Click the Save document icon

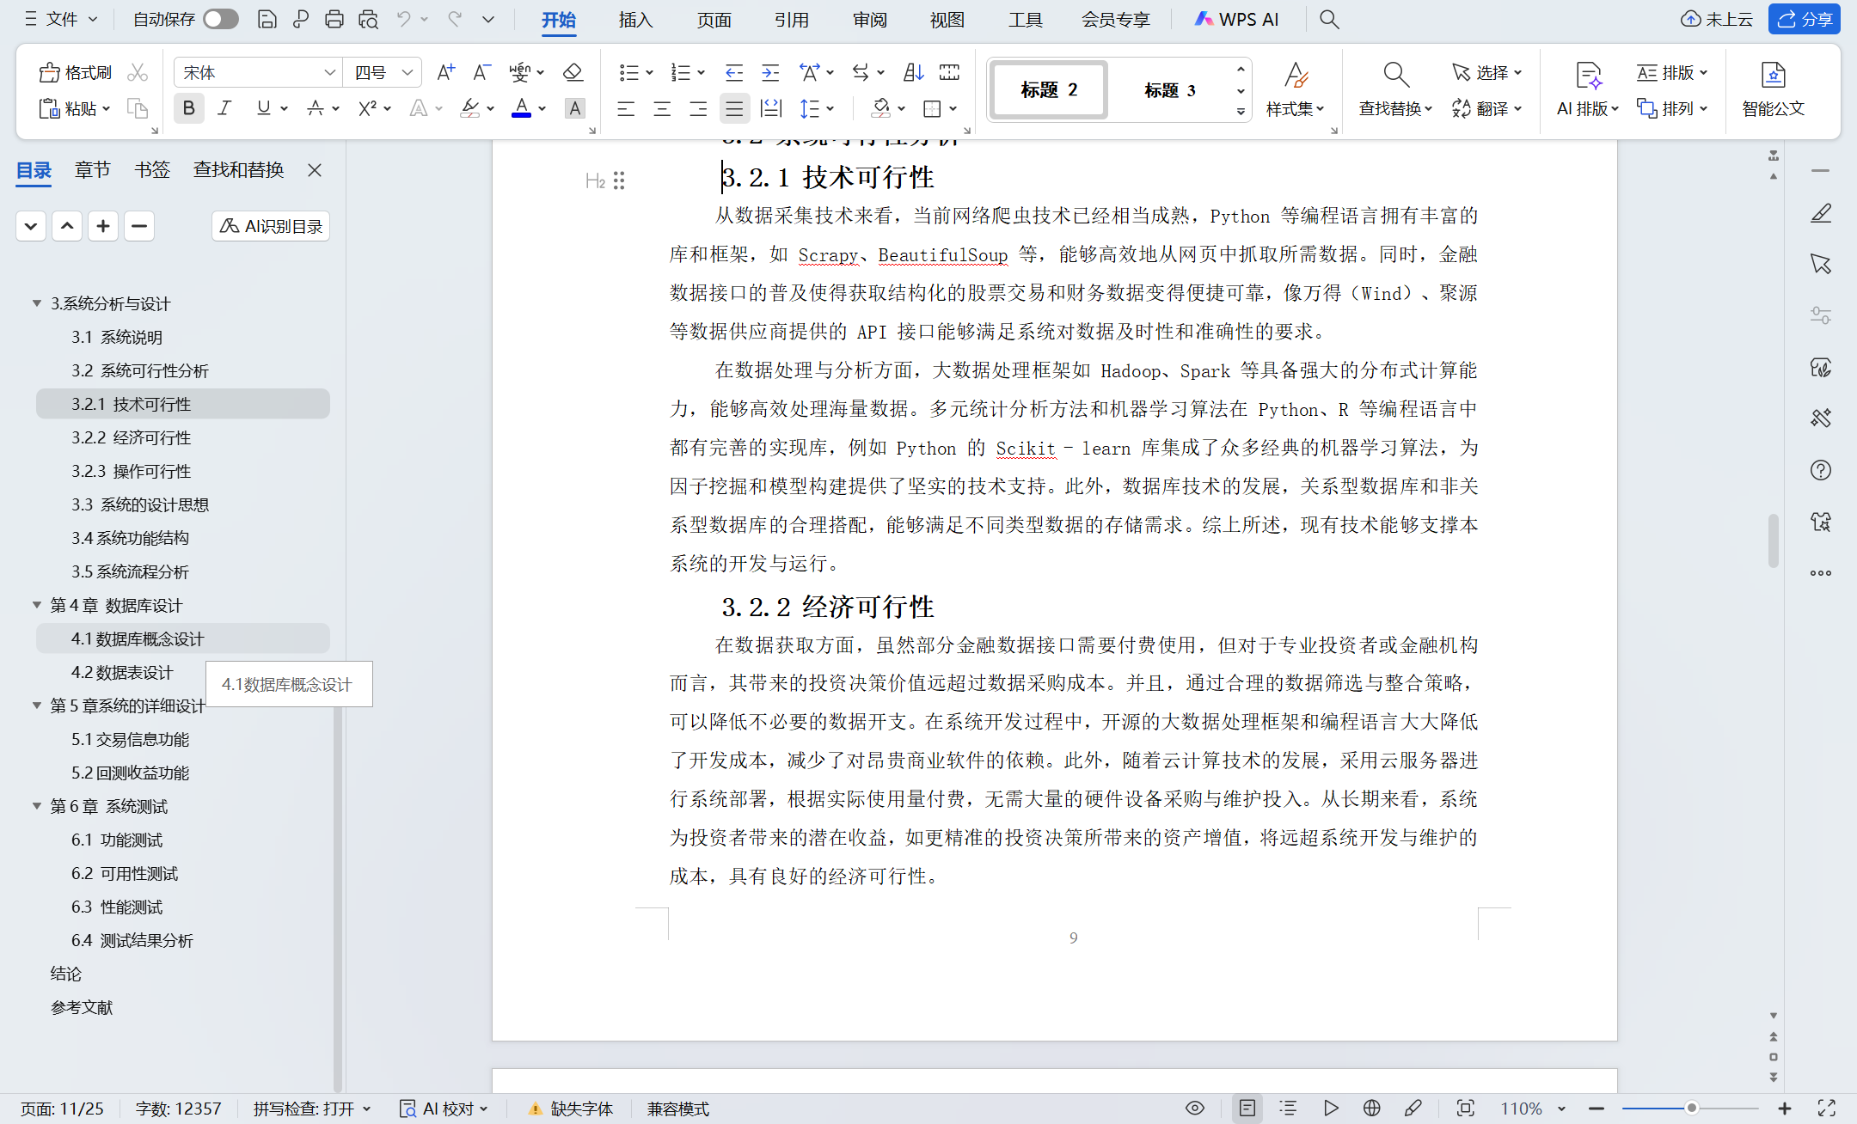pyautogui.click(x=267, y=19)
